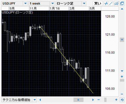This screenshot has width=126, height=104.
Task: Click the 5月 date label
Action: tap(92, 9)
